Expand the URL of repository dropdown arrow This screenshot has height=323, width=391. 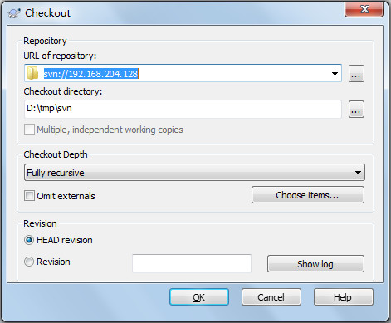[335, 74]
